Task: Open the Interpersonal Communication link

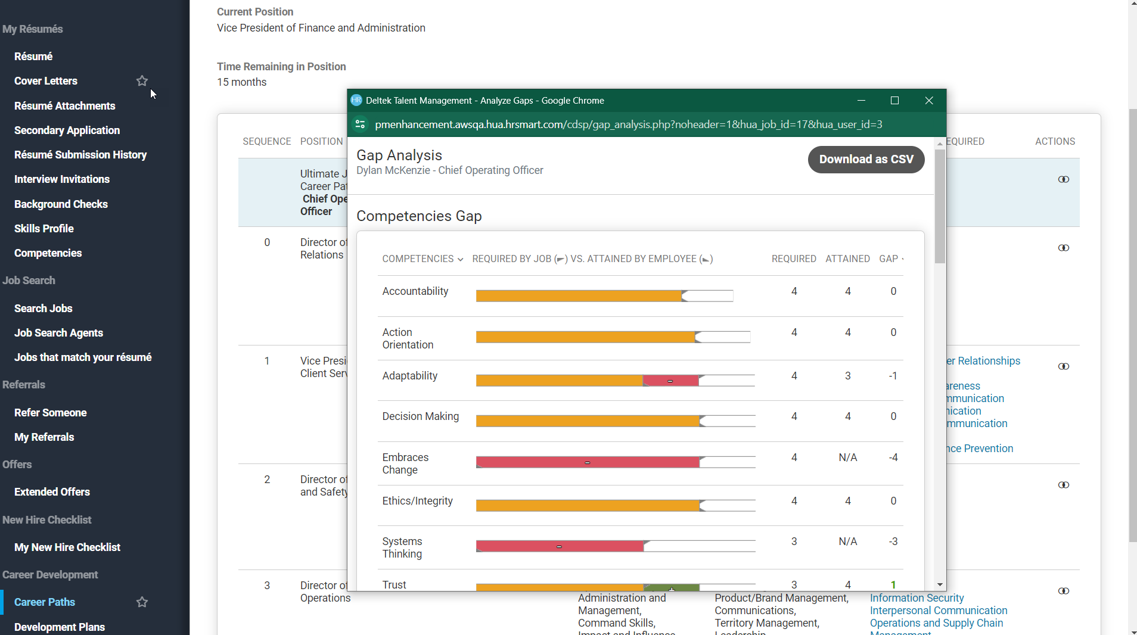Action: click(x=938, y=611)
